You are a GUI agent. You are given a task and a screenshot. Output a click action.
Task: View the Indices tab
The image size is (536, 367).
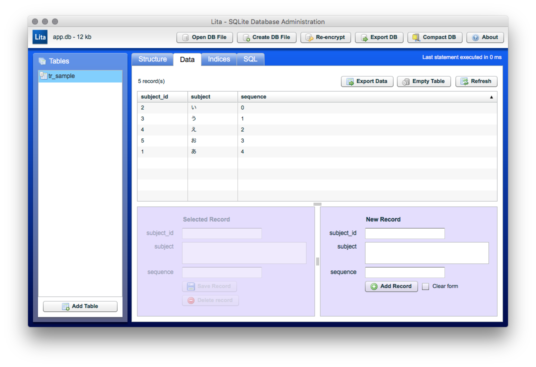(219, 59)
